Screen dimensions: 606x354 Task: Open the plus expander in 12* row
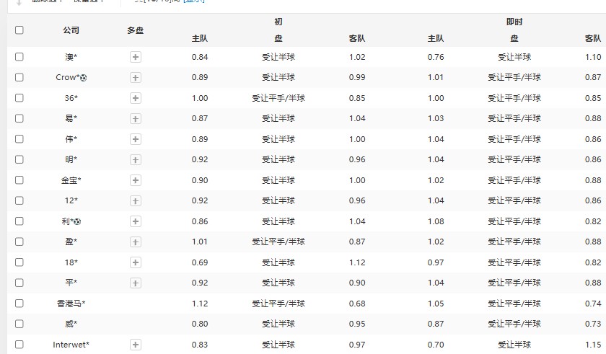pos(136,200)
